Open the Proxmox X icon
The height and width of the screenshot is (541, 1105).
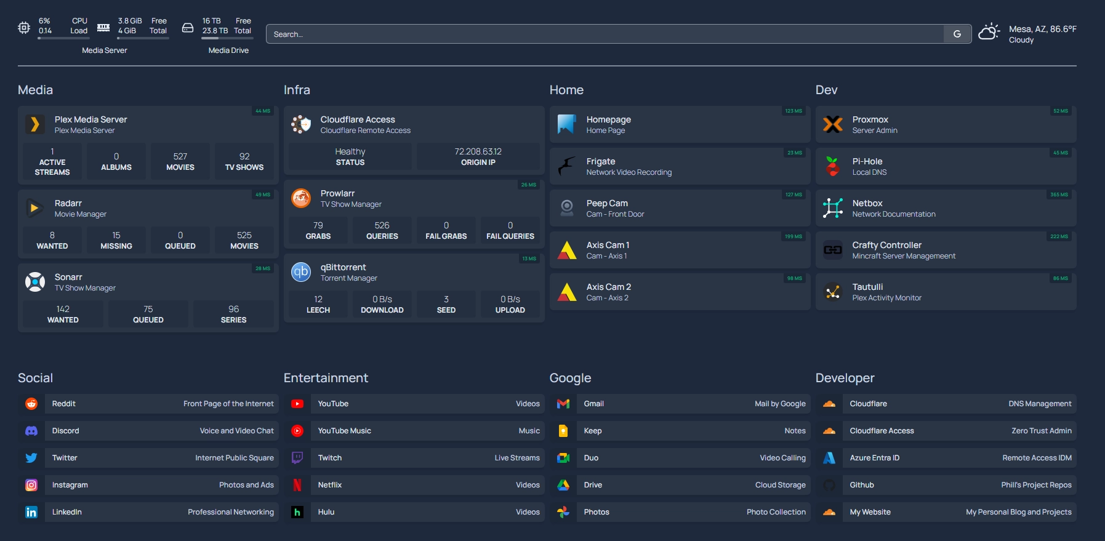[x=833, y=124]
